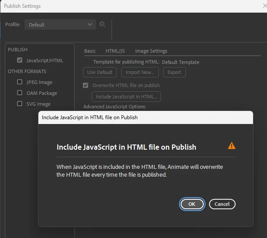Toggle the JavaScript/HTML publish checkbox
Viewport: 267px width, 238px height.
tap(20, 60)
